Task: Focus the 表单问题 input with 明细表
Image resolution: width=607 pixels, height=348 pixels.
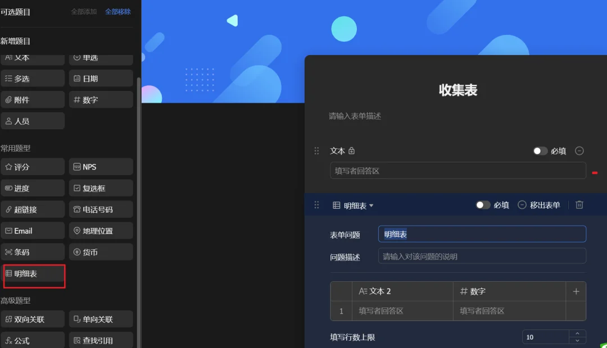Action: pyautogui.click(x=482, y=234)
